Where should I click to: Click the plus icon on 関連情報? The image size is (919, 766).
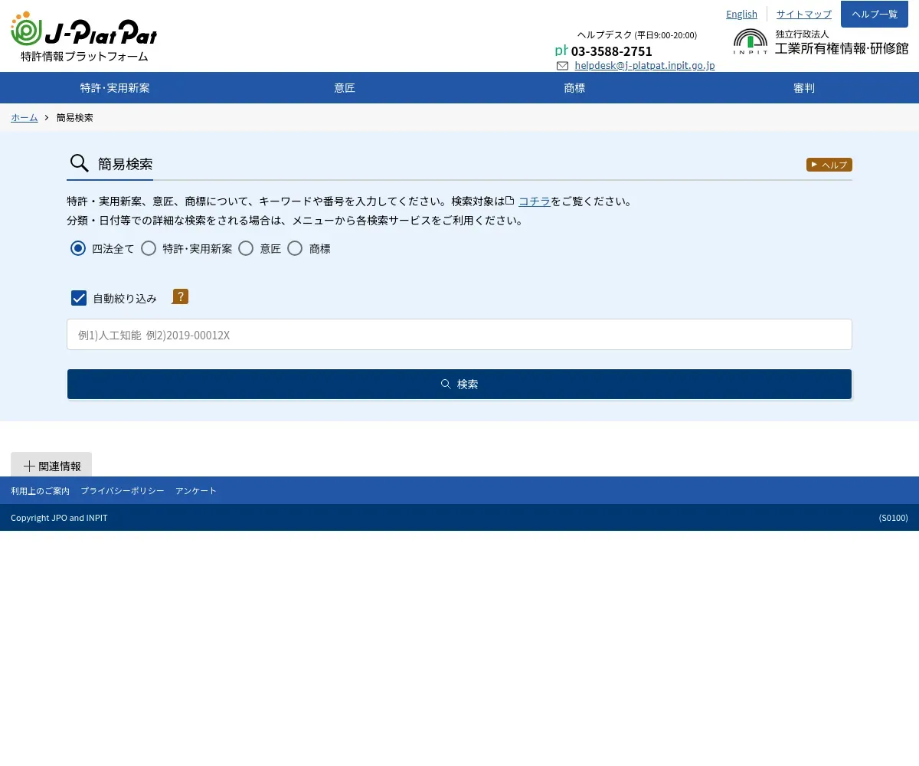click(x=29, y=466)
